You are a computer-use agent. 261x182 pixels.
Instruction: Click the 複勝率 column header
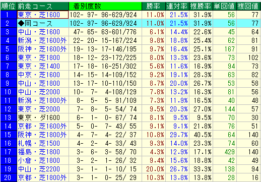pyautogui.click(x=201, y=7)
